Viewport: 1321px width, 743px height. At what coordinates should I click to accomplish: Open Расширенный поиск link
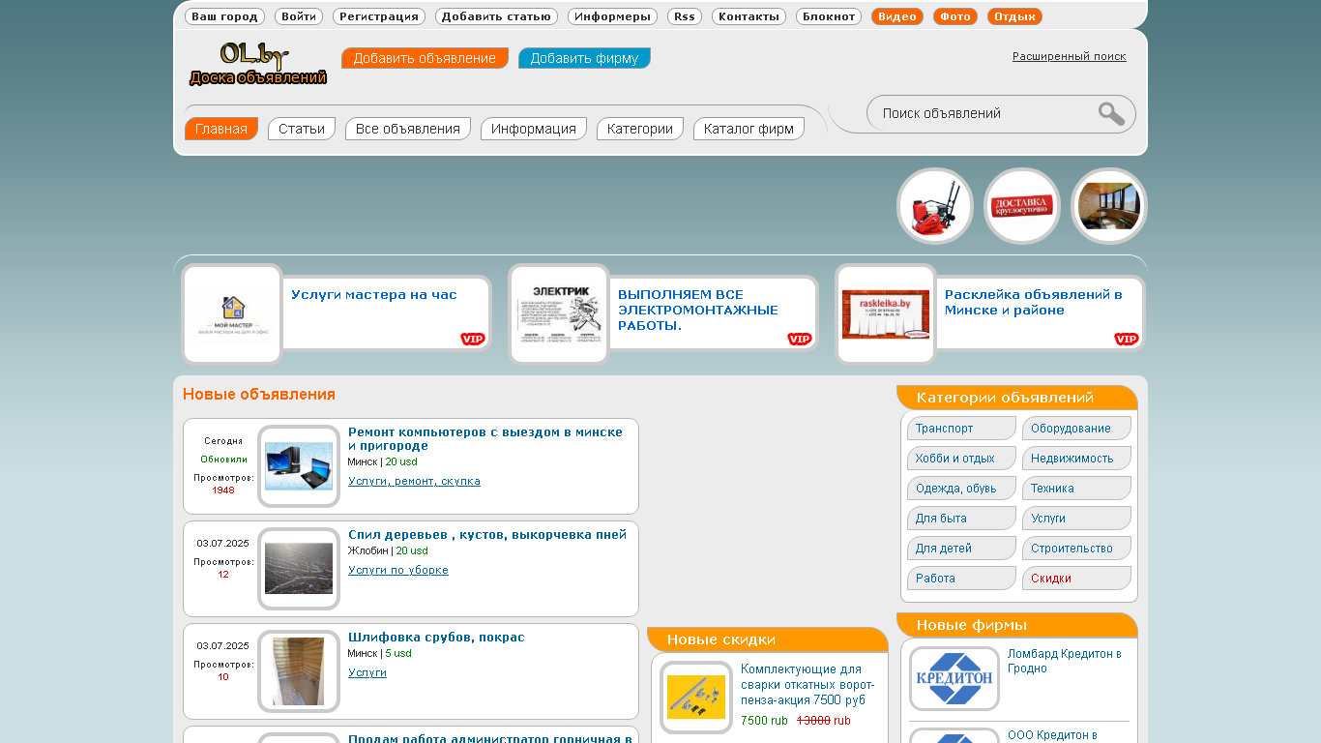pos(1070,56)
